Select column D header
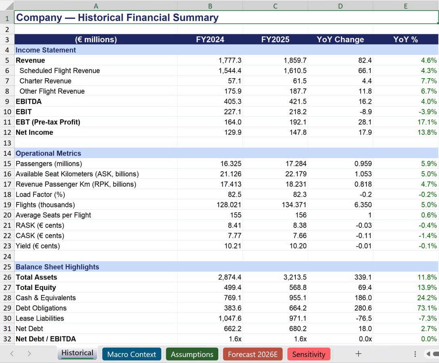 [340, 6]
